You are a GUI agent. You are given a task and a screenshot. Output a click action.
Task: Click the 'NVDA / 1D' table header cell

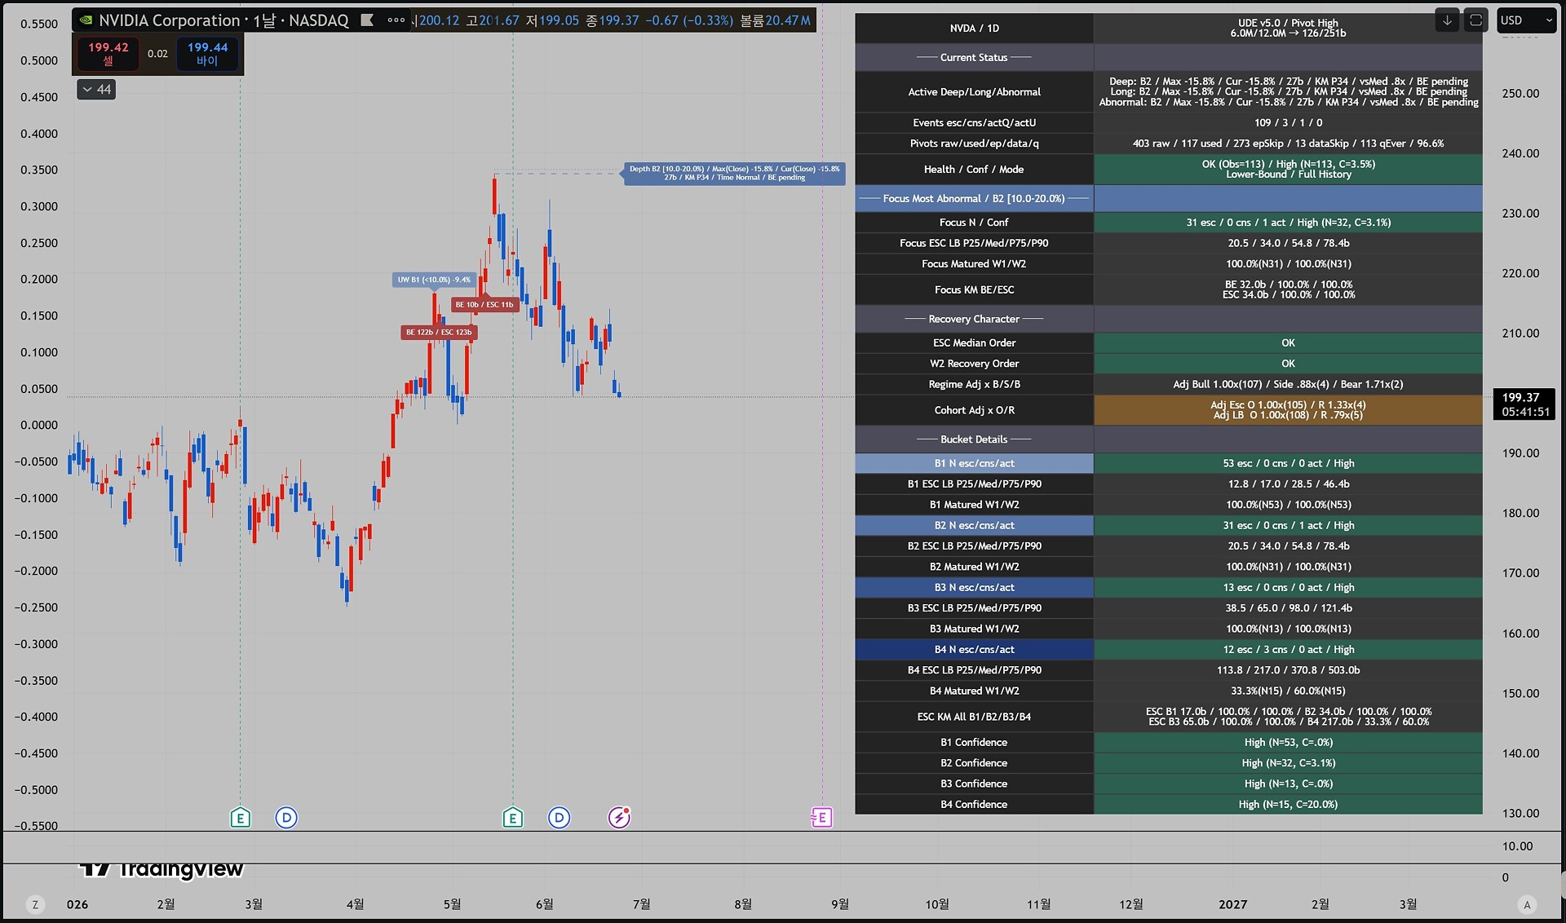coord(974,28)
